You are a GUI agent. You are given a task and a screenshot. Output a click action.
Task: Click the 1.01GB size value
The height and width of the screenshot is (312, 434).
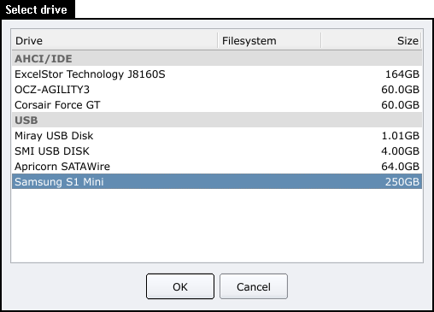(x=401, y=136)
